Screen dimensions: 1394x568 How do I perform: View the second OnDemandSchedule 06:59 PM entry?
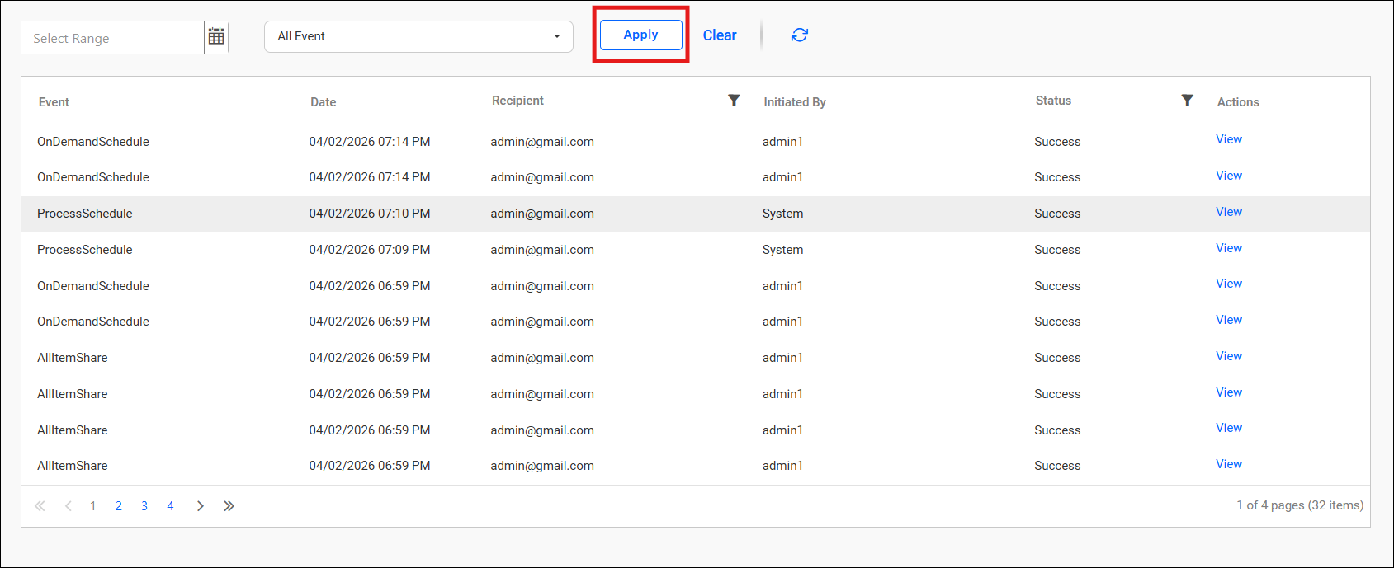tap(1229, 320)
